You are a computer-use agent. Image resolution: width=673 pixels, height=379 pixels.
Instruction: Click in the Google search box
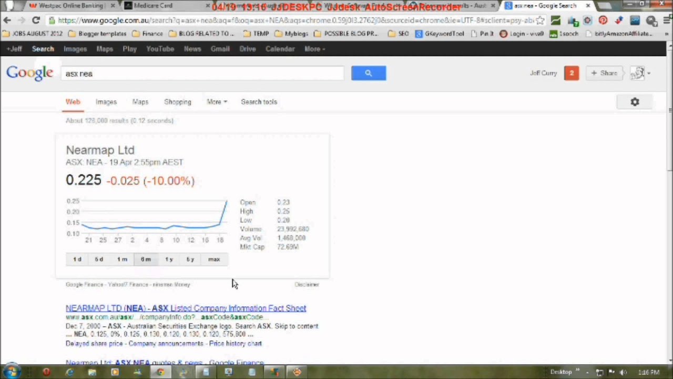202,74
